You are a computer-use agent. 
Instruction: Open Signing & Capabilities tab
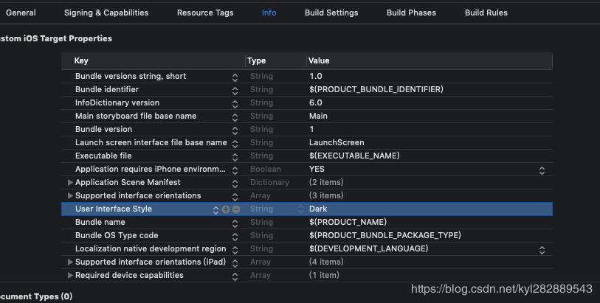106,13
